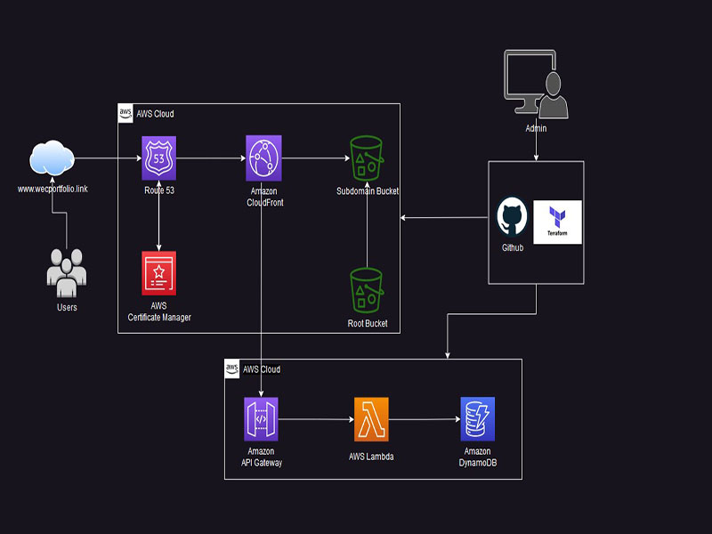712x534 pixels.
Task: Select the Amazon DynamoDB icon
Action: (478, 419)
